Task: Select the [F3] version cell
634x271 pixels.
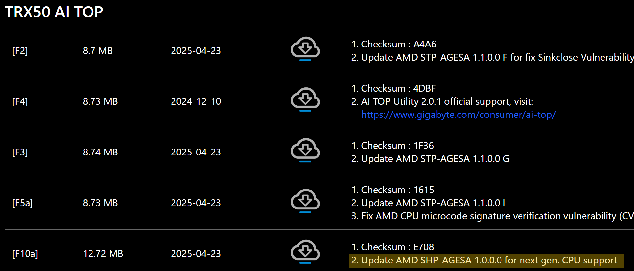Action: 20,152
